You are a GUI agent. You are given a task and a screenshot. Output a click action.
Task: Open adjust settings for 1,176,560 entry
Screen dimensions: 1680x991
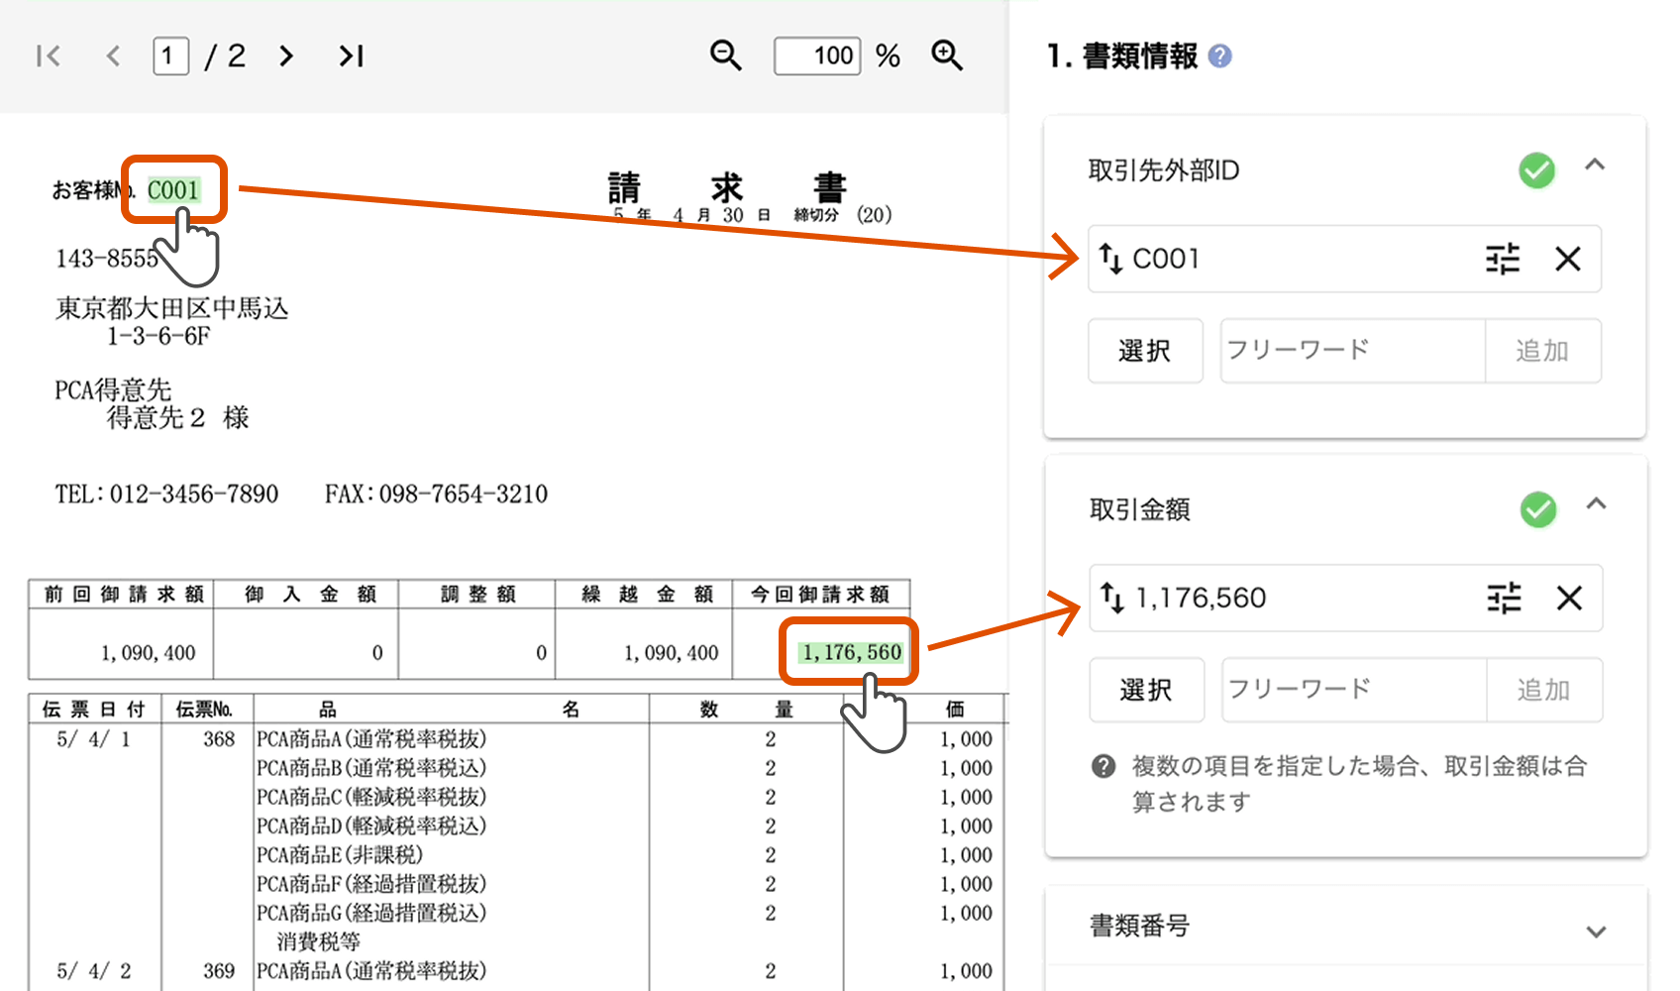(1503, 599)
